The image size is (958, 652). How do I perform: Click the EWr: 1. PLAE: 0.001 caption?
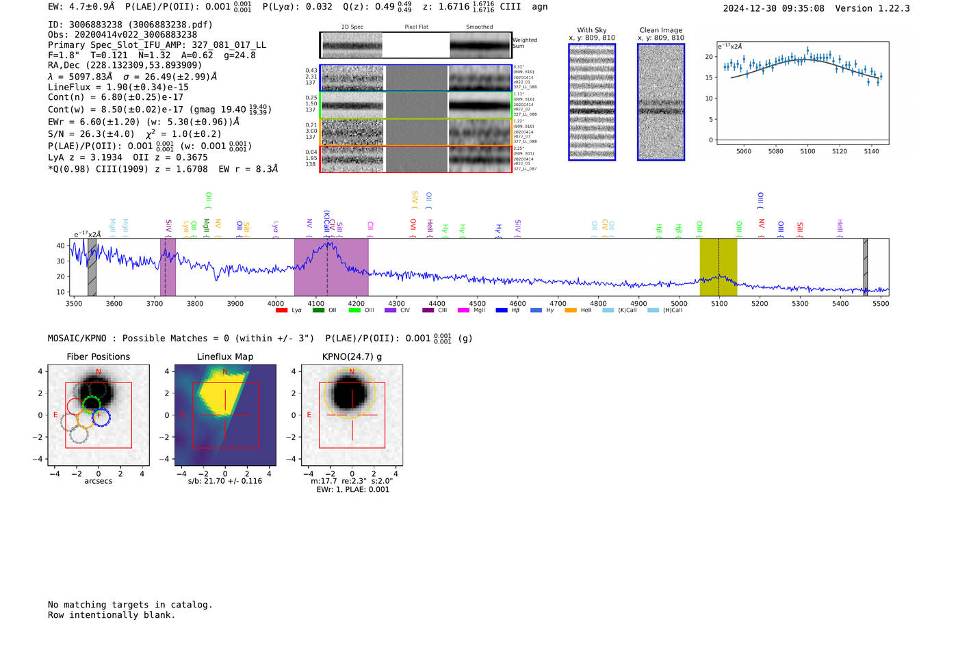(352, 490)
